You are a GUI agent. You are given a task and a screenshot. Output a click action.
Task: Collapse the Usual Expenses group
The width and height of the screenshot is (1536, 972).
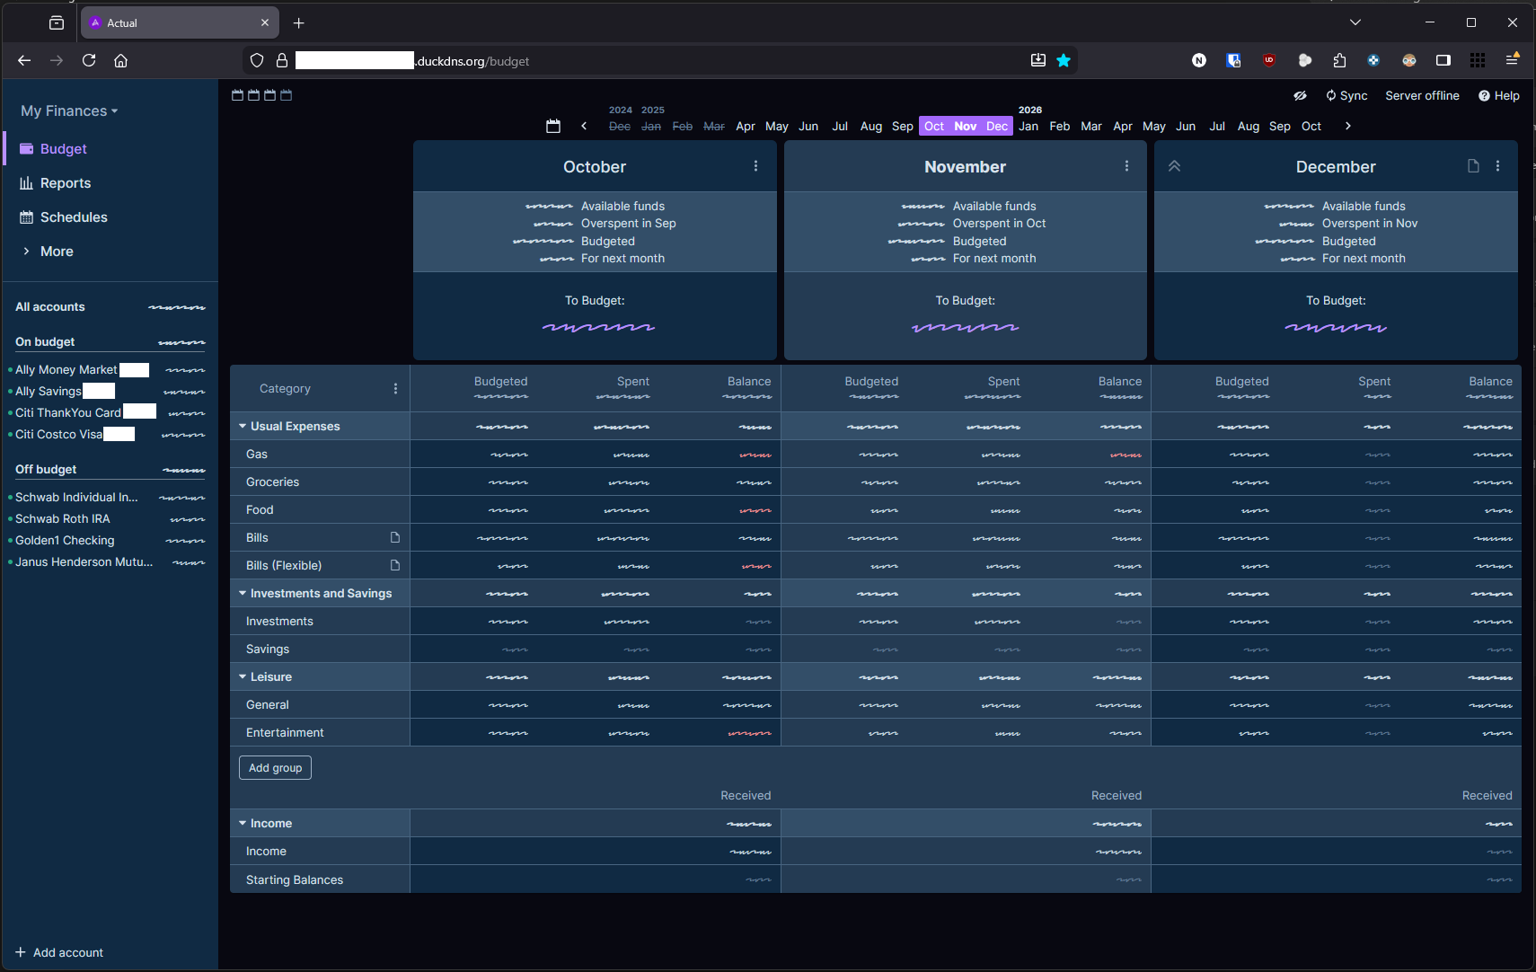[242, 425]
